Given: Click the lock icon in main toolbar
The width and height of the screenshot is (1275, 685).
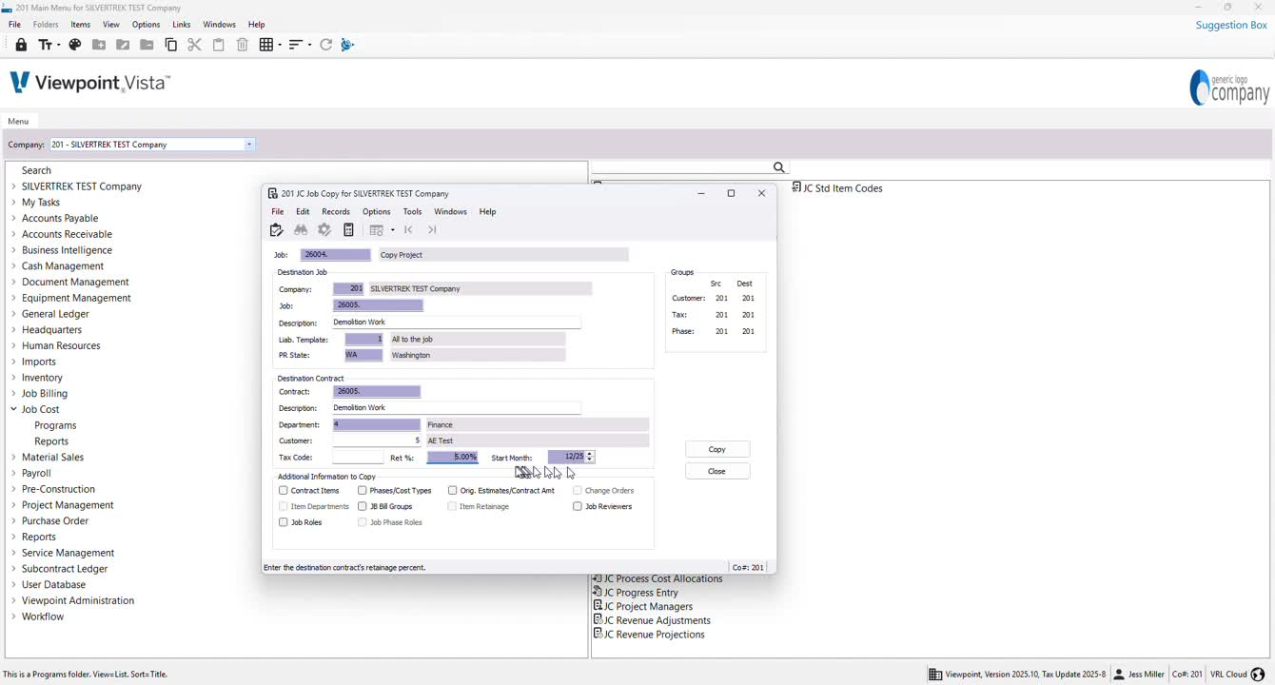Looking at the screenshot, I should tap(21, 45).
